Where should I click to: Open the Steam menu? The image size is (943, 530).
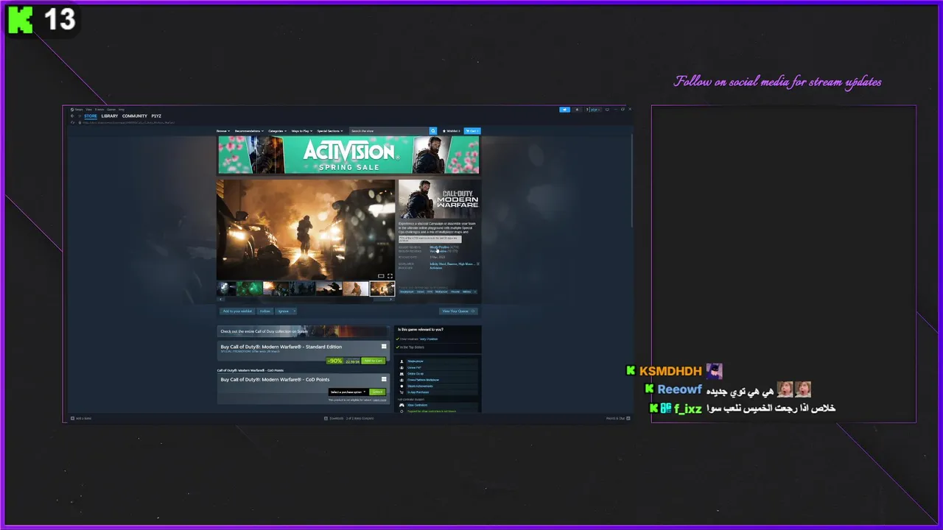77,110
